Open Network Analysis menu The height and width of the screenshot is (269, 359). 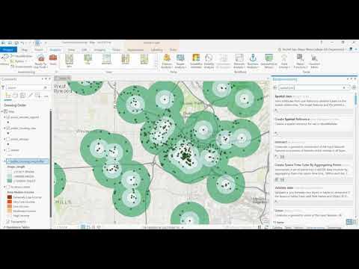pyautogui.click(x=239, y=61)
